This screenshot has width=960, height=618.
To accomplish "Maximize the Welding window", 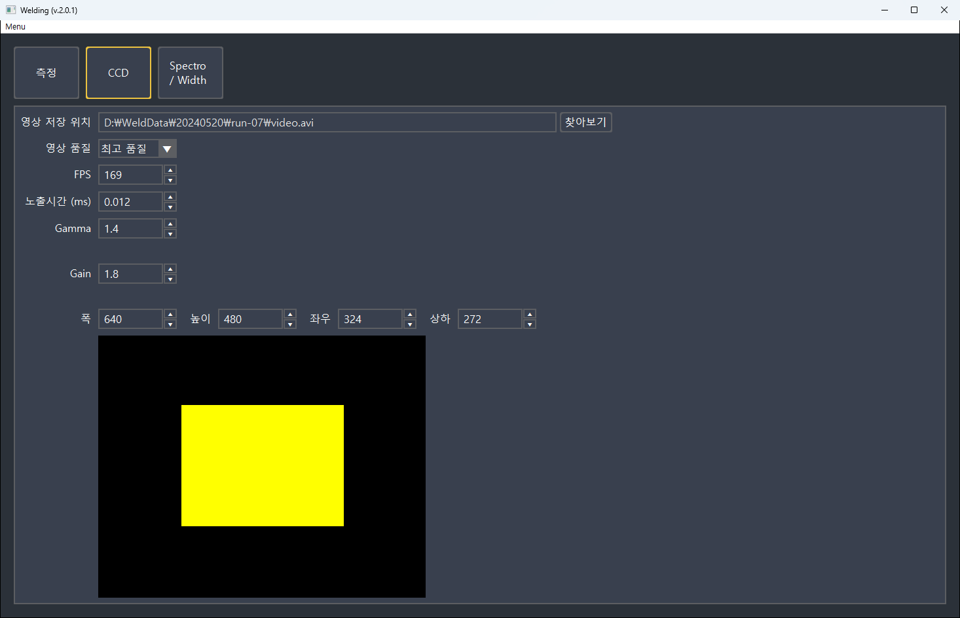I will [x=914, y=10].
